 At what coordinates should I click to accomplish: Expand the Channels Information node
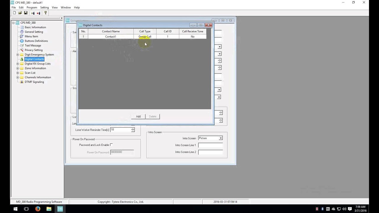click(x=17, y=78)
